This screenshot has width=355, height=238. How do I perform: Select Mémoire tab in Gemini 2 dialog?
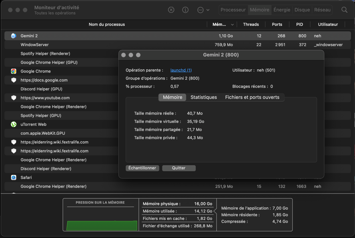click(172, 97)
